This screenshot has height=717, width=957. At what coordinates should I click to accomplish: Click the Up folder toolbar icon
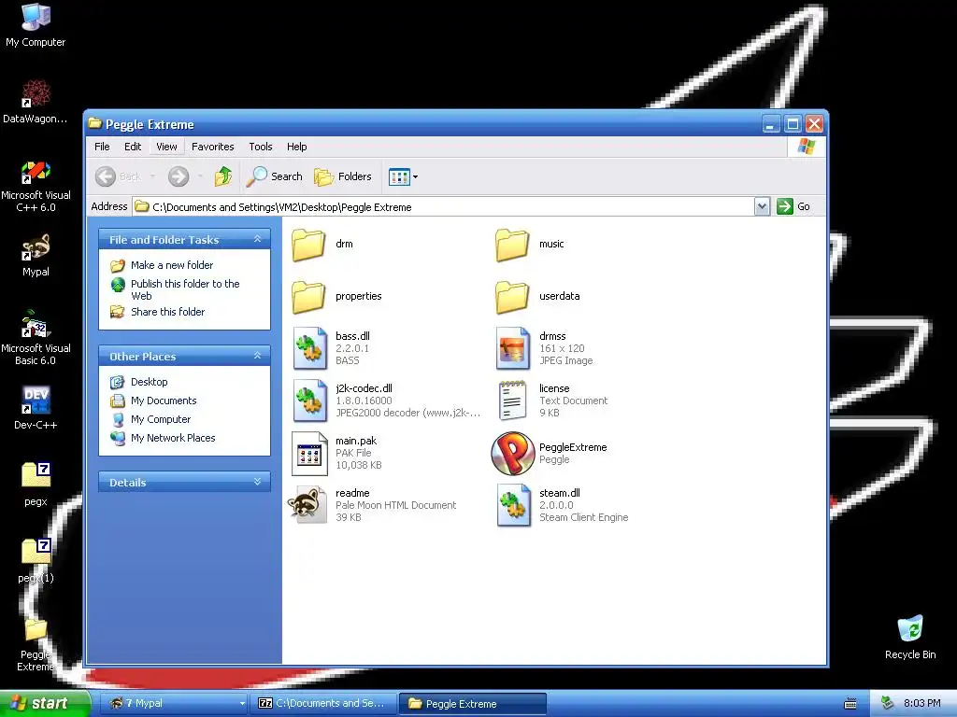click(222, 176)
